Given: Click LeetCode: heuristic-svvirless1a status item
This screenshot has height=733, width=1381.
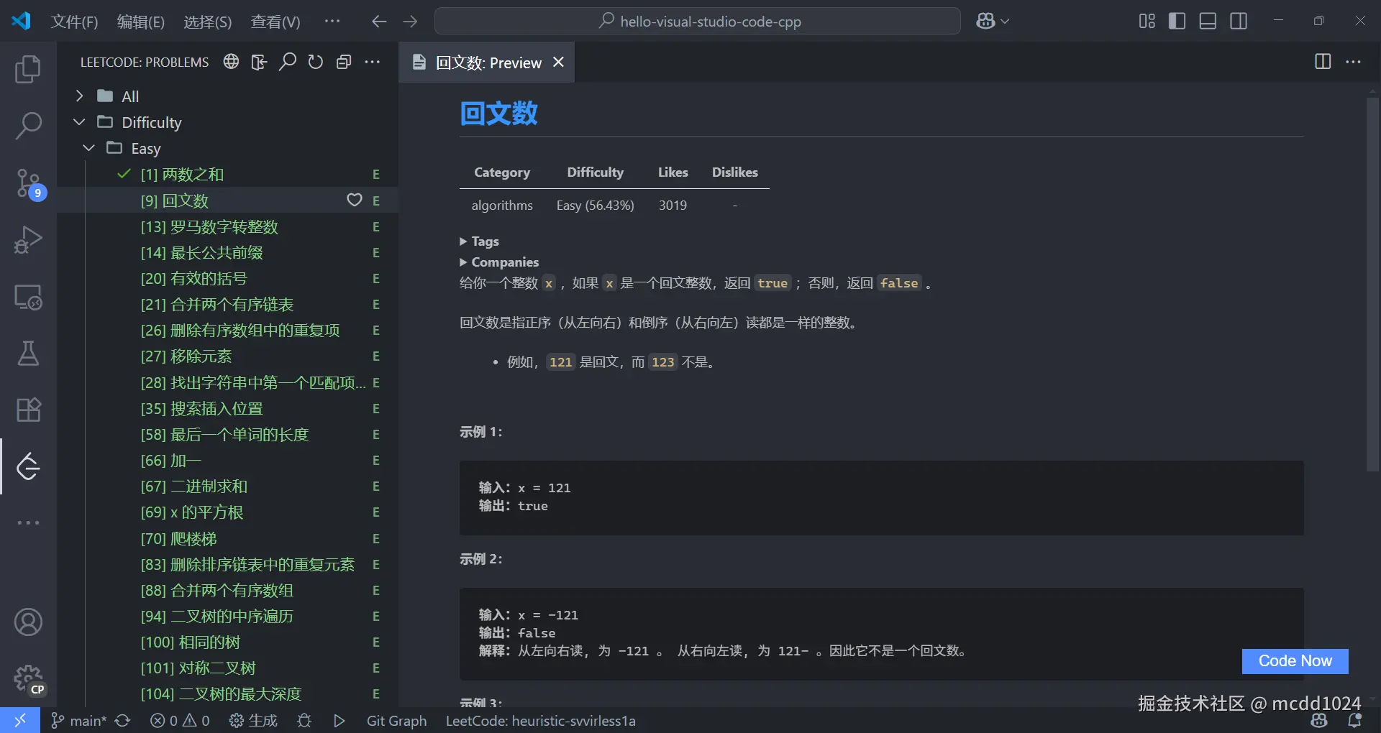Looking at the screenshot, I should tap(540, 720).
